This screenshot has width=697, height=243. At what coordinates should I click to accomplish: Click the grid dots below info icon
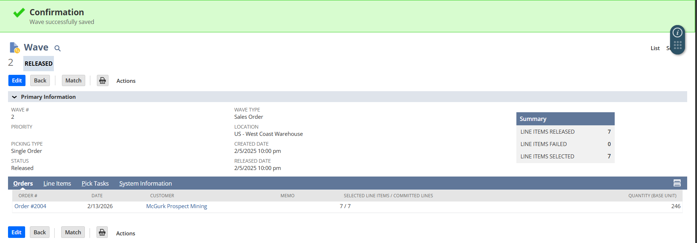click(677, 45)
